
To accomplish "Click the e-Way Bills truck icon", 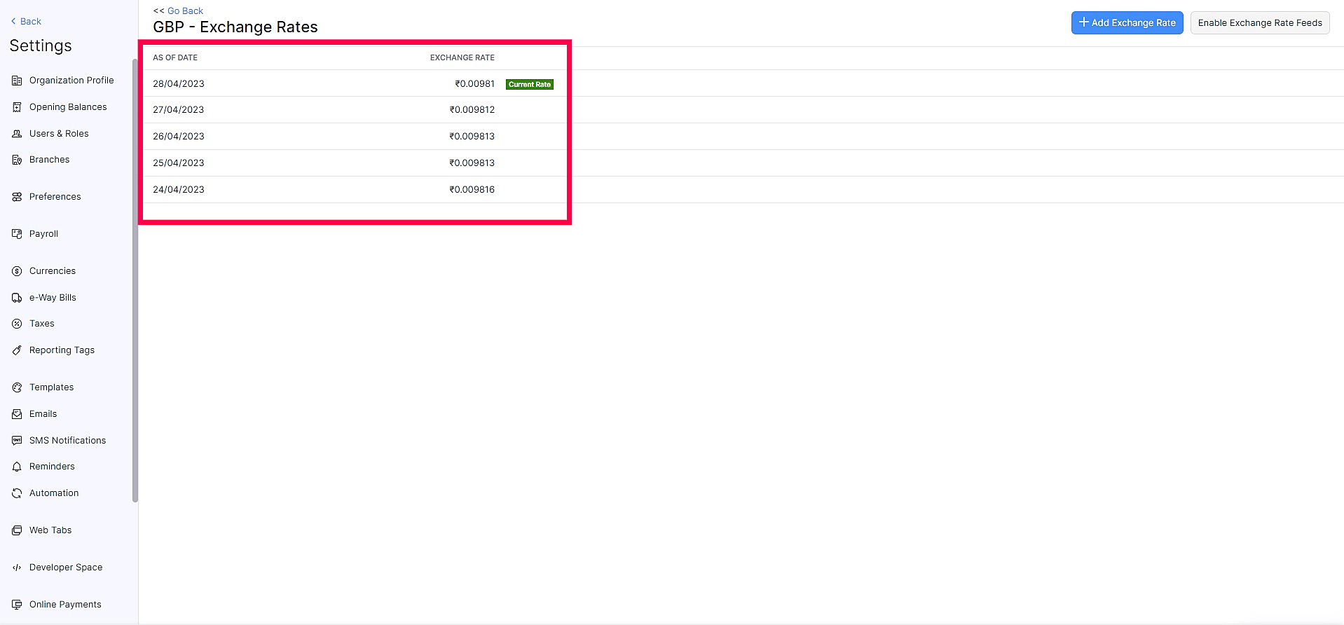I will tap(17, 298).
